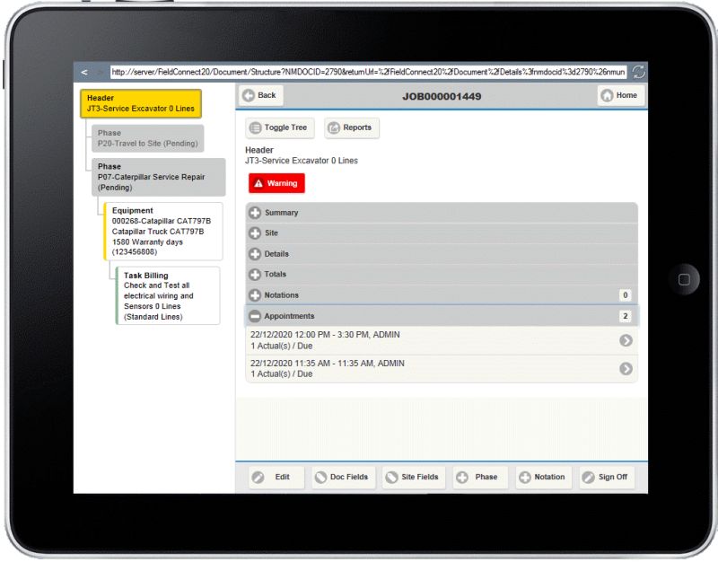Click the plus icon on Phase
Viewport: 718px width, 562px height.
[x=462, y=478]
